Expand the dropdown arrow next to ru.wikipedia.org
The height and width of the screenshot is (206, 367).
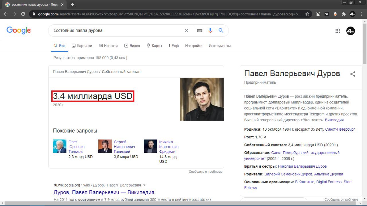(144, 185)
